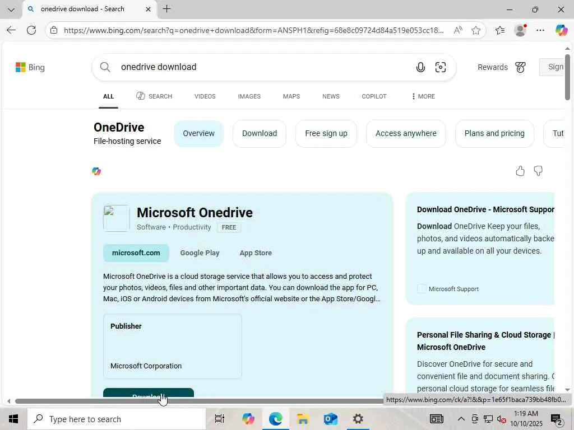Click the horizontal scrollbar thumb
Viewport: 574px width, 430px height.
(x=199, y=401)
